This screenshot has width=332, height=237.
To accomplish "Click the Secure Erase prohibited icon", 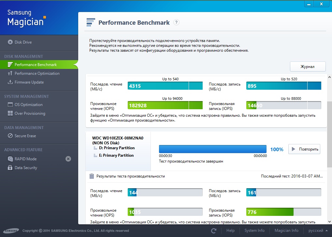I will [10, 136].
